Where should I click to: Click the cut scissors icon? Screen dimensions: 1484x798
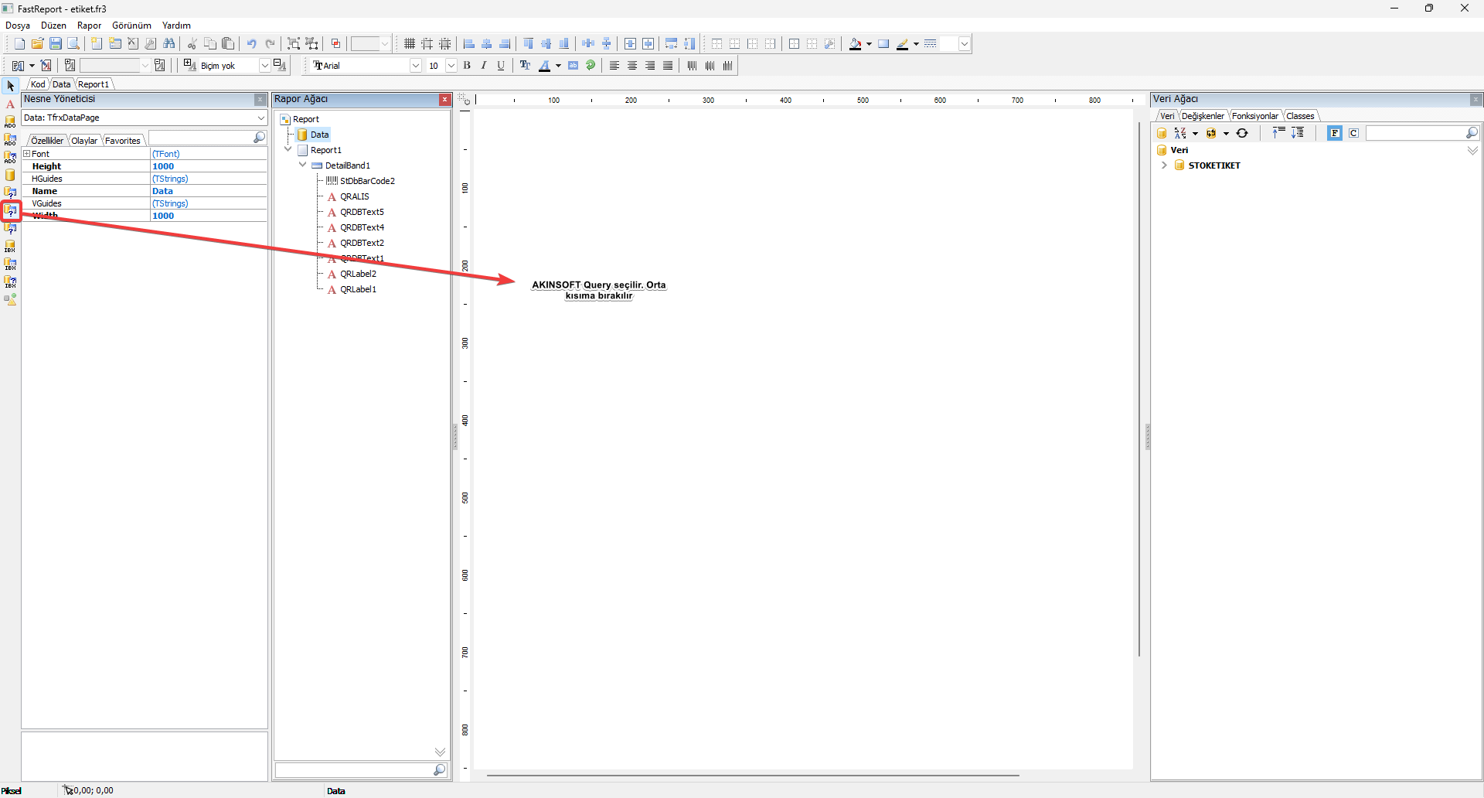point(192,44)
